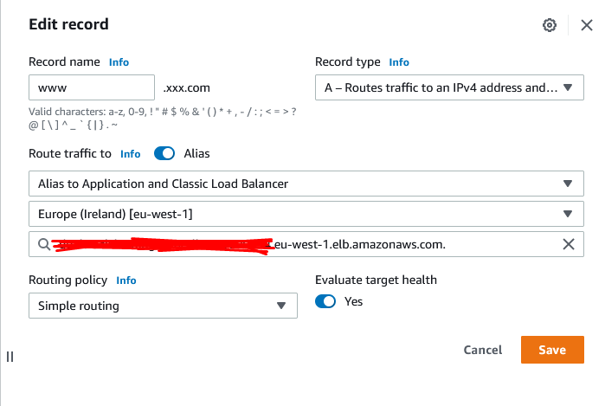Click the Save button
Screen dimensions: 605x406
point(552,350)
